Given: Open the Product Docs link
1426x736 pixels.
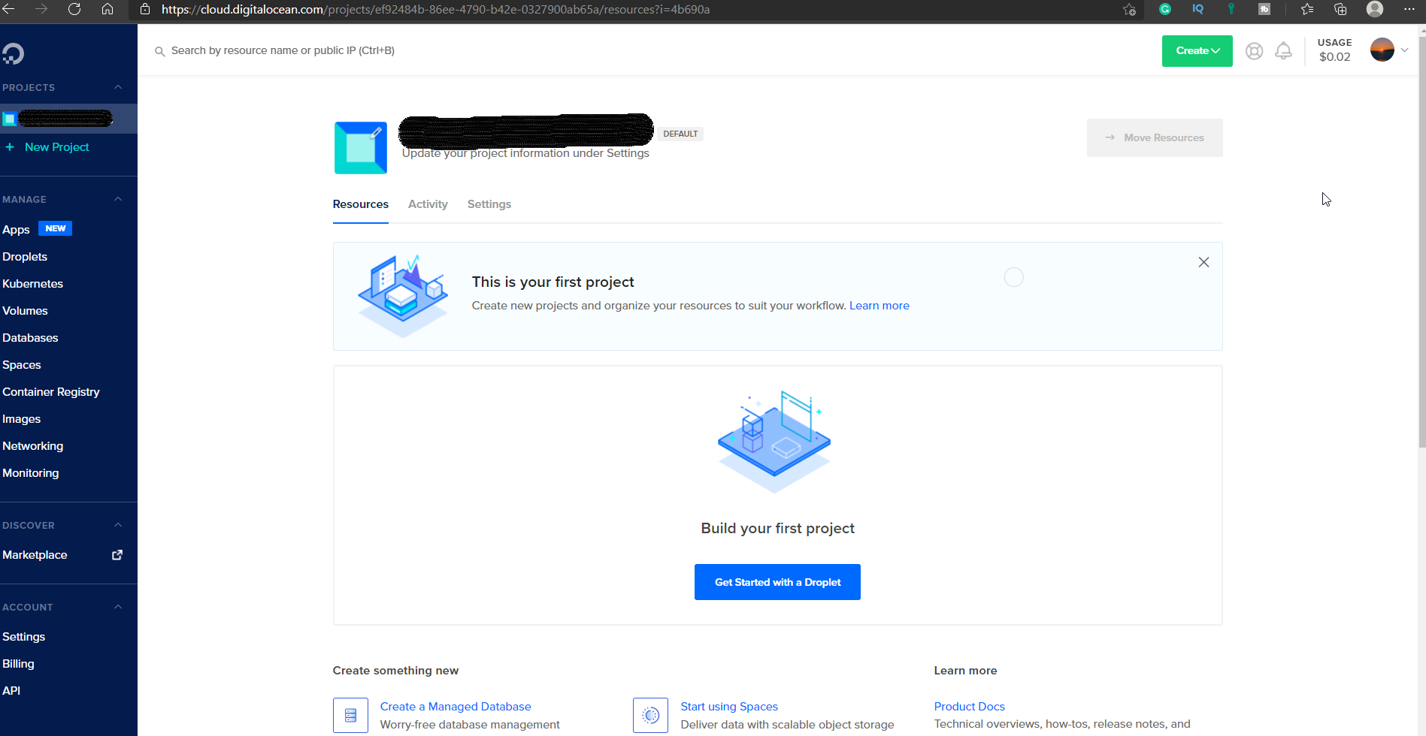Looking at the screenshot, I should 969,707.
